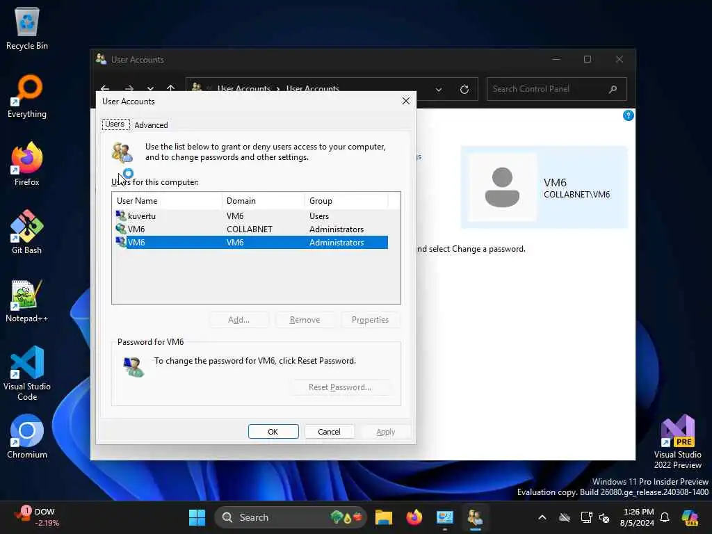The height and width of the screenshot is (534, 712).
Task: Open File Explorer from the taskbar
Action: click(384, 517)
